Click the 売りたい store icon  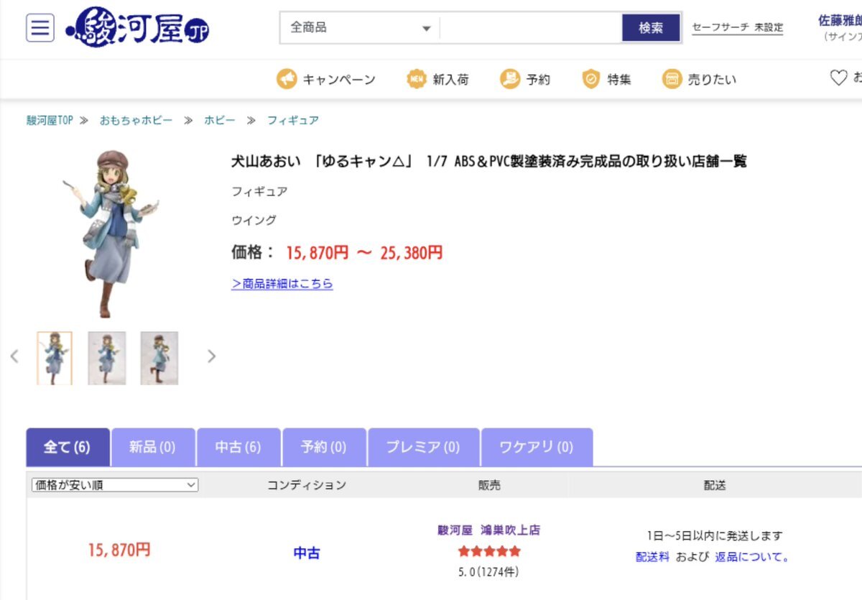672,79
